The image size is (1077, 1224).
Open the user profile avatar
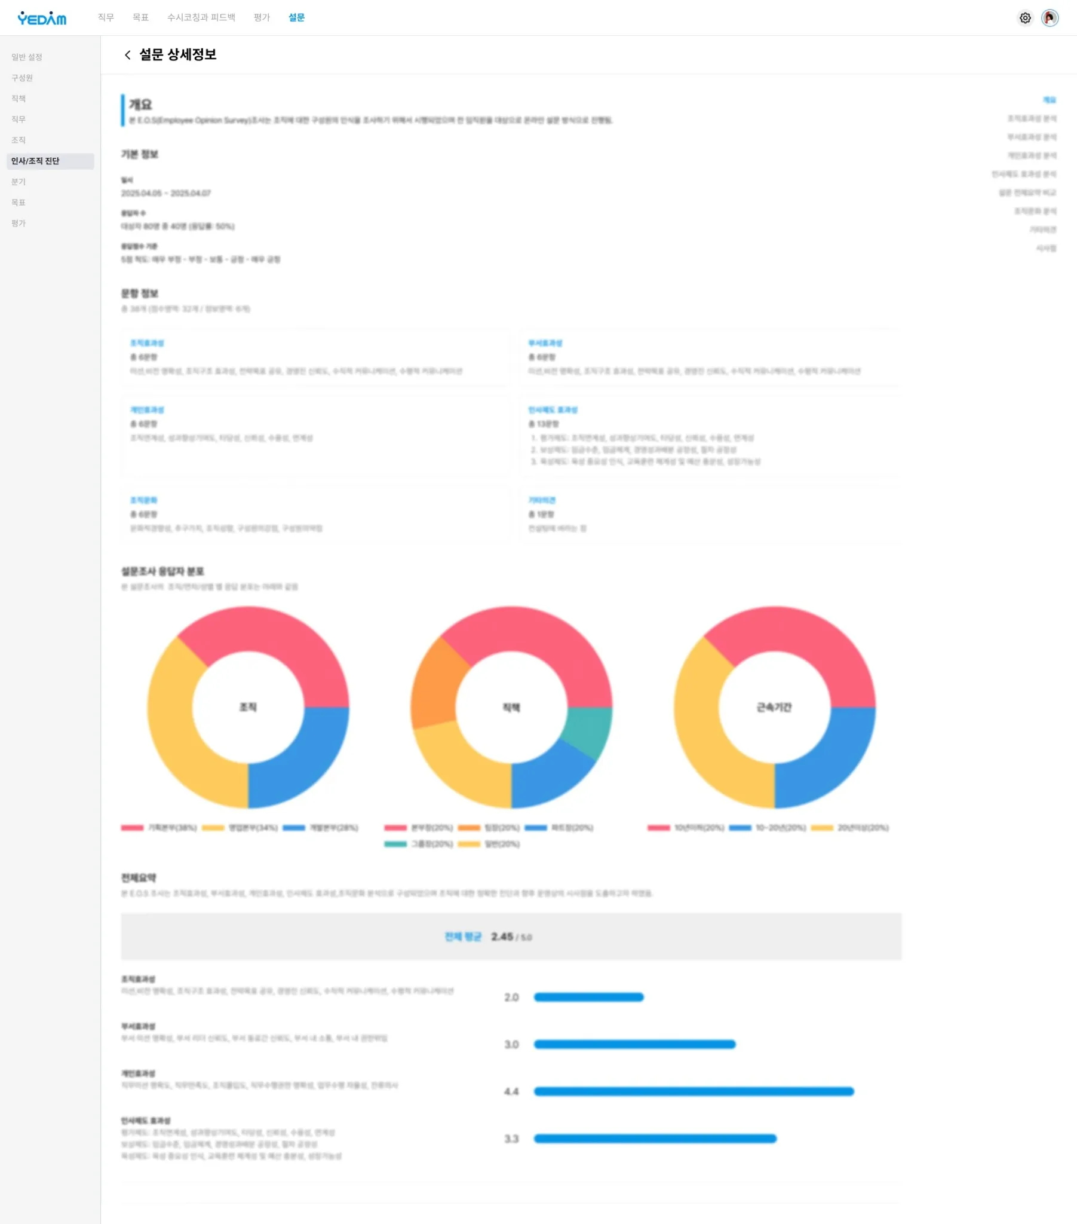click(x=1050, y=18)
